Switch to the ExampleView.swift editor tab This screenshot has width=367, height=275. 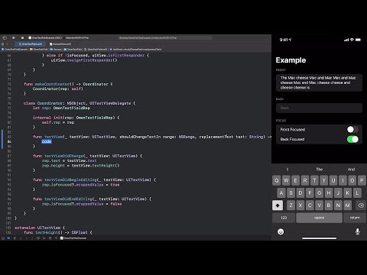(60, 44)
